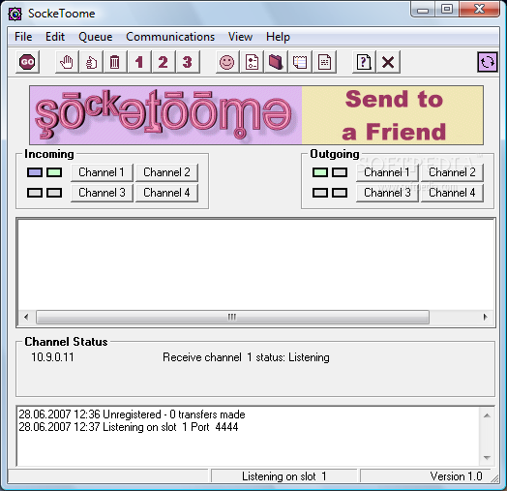Image resolution: width=507 pixels, height=491 pixels.
Task: Click the open hand stop icon
Action: [67, 62]
